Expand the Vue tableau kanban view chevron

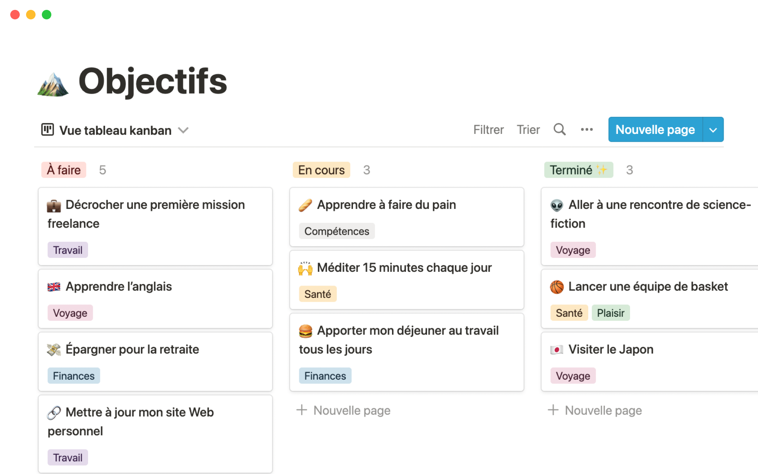tap(183, 130)
